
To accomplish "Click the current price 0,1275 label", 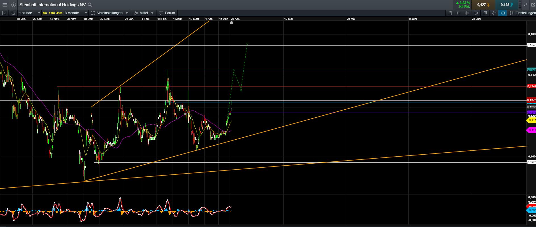I will click(x=531, y=100).
